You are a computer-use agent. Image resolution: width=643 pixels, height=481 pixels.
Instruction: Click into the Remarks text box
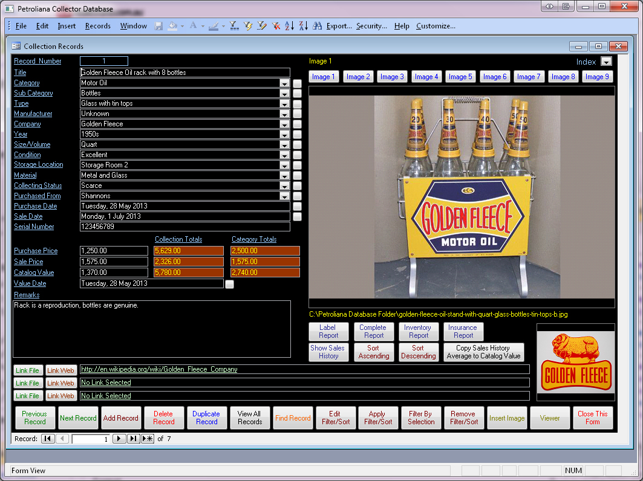click(152, 329)
